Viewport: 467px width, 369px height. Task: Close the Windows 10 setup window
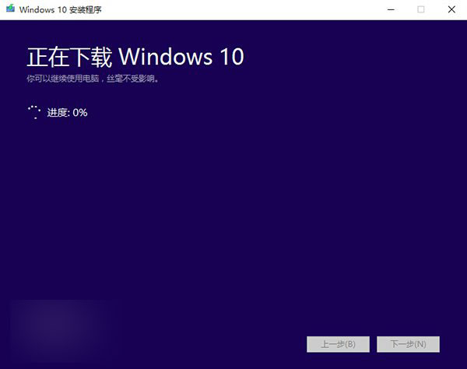coord(451,9)
